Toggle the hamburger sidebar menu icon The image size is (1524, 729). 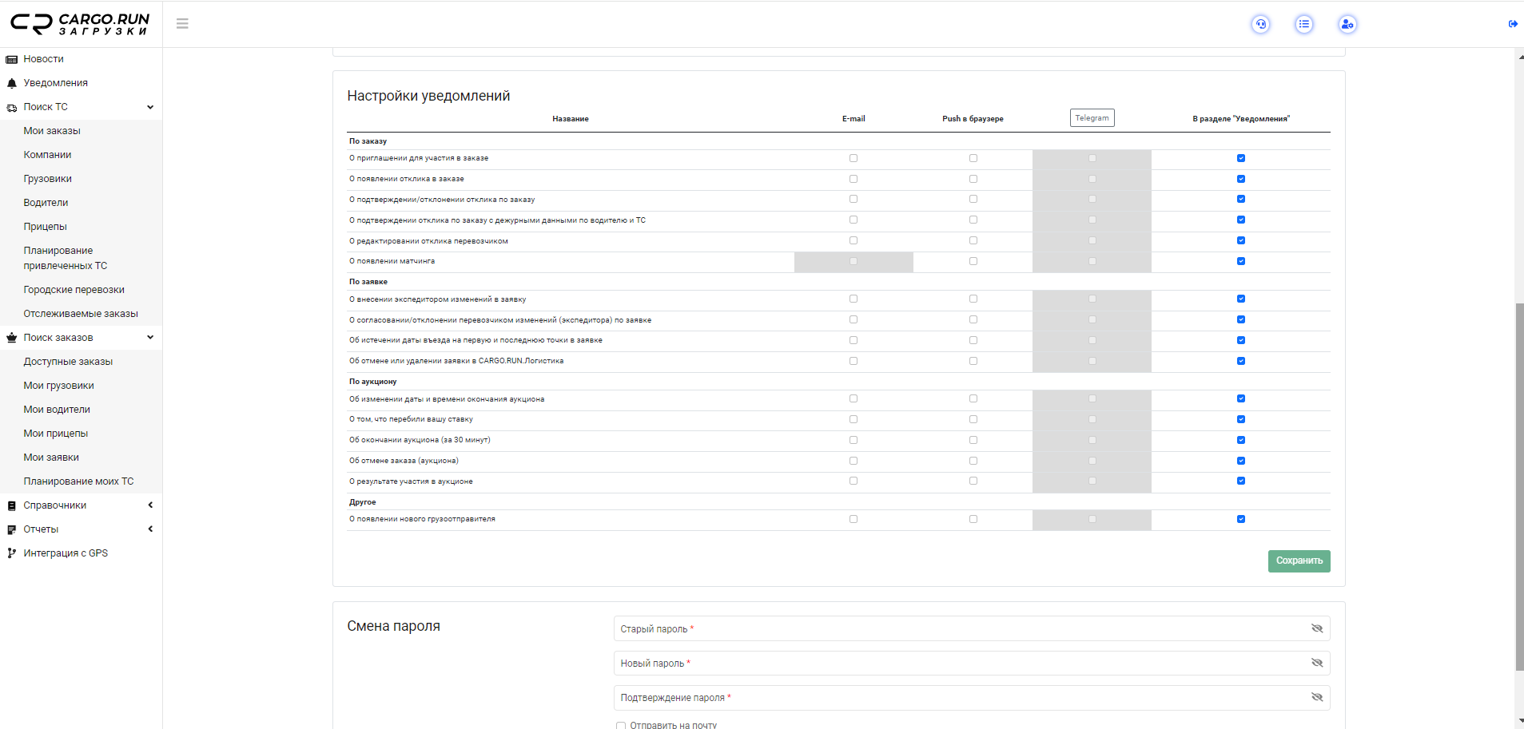pyautogui.click(x=182, y=24)
